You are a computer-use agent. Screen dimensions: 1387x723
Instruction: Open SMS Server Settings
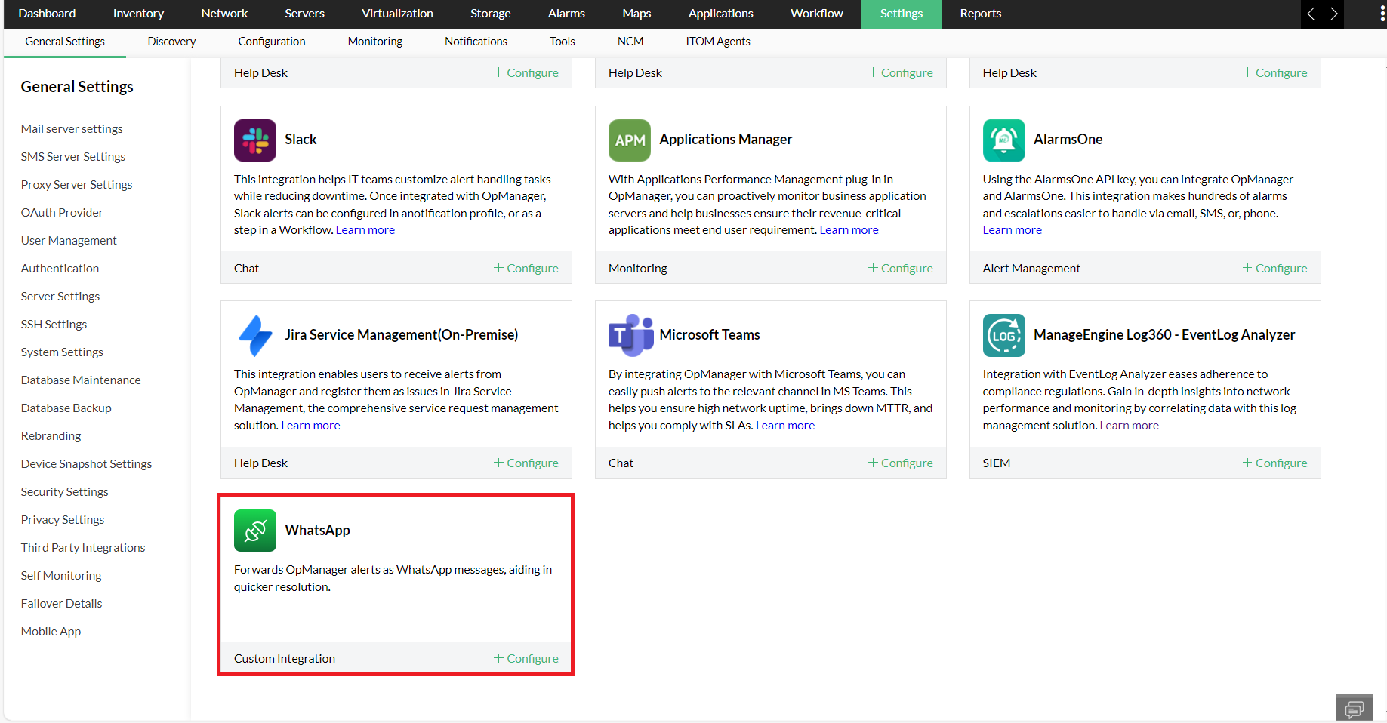[x=73, y=157]
